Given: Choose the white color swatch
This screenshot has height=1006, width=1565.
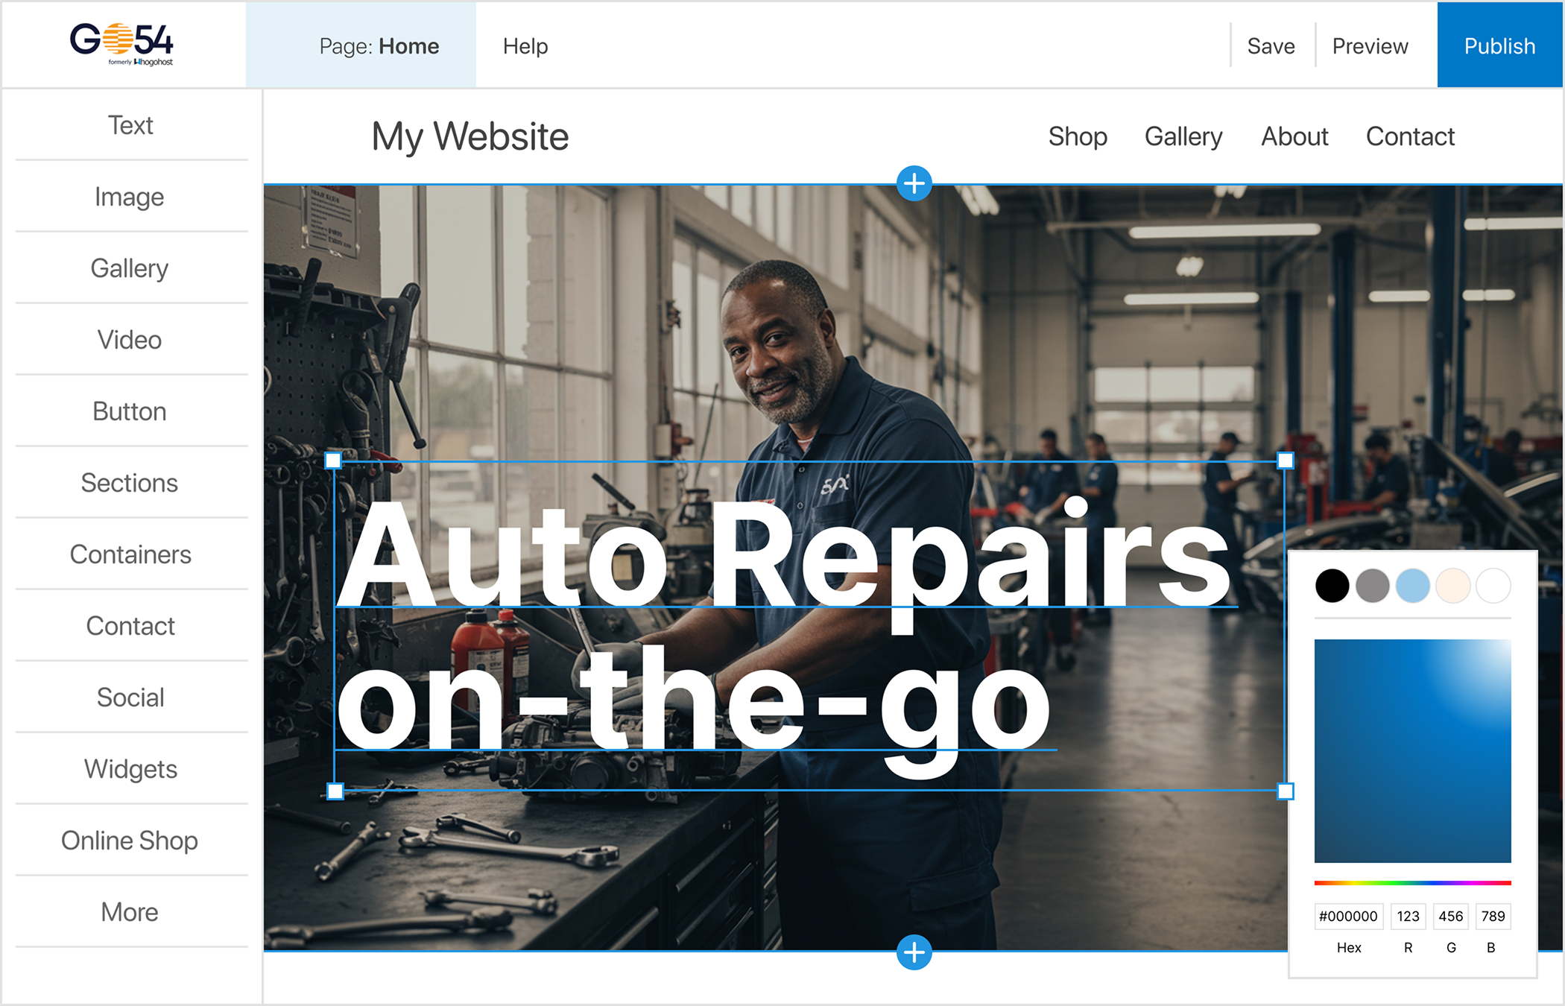Looking at the screenshot, I should 1493,585.
